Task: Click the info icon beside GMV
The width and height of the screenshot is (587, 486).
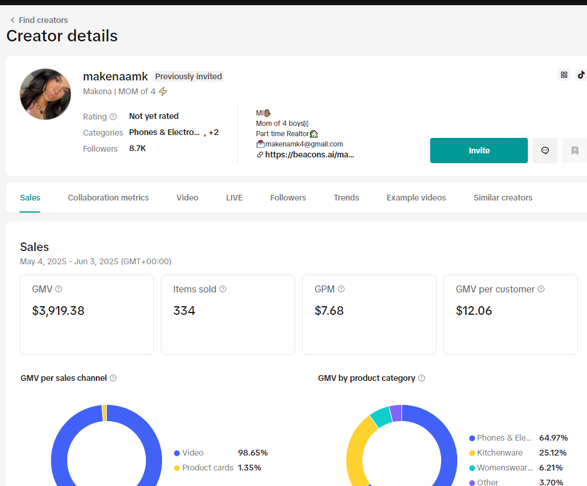Action: [x=59, y=290]
